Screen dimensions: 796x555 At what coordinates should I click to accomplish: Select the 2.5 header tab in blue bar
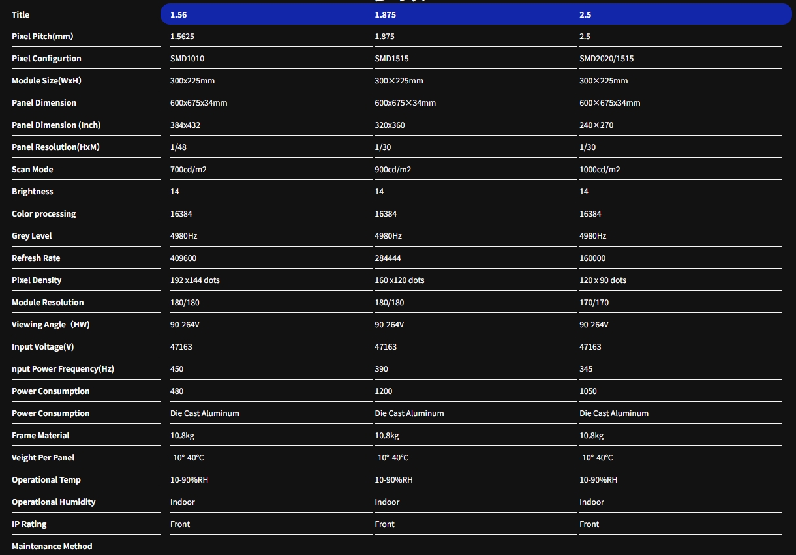coord(585,14)
